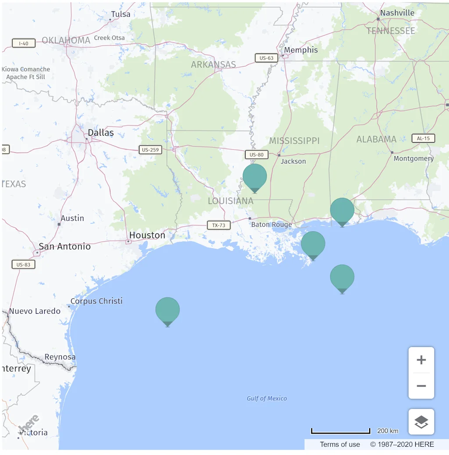Click the Nuevo Laredo label

tap(35, 311)
